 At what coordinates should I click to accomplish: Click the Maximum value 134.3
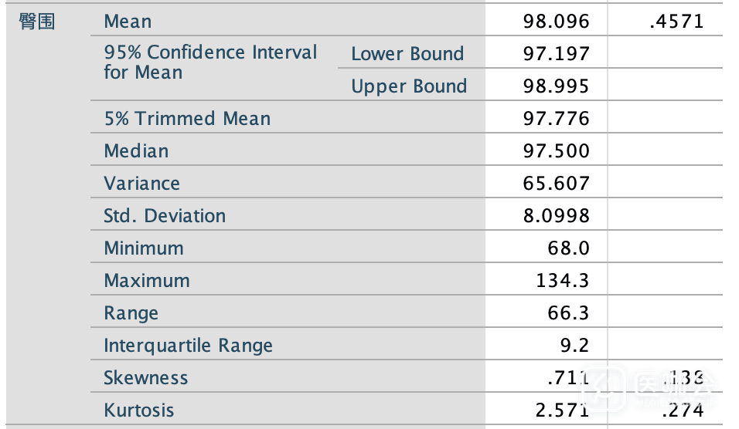(x=562, y=281)
